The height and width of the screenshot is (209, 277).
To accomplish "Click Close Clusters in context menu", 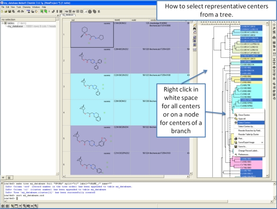I will point(244,115).
